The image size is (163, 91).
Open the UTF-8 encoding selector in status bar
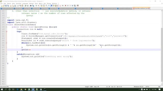(x=147, y=87)
